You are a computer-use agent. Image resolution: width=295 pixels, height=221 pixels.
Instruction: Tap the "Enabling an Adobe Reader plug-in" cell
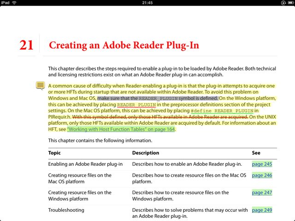85,164
